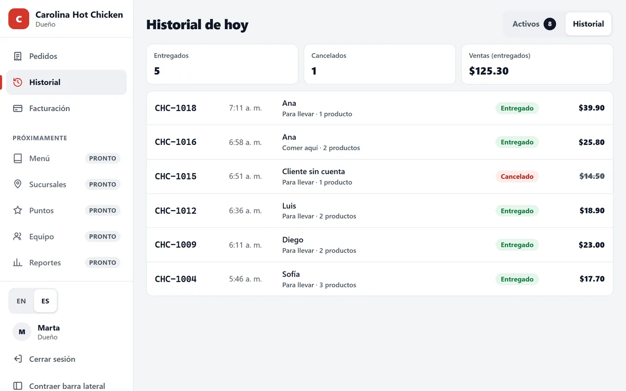Click order ID CHC-1004
626x391 pixels.
pyautogui.click(x=176, y=279)
